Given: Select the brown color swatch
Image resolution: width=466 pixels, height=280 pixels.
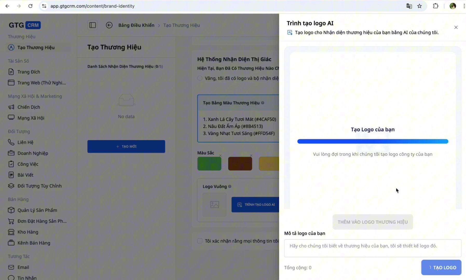Looking at the screenshot, I should tap(240, 164).
